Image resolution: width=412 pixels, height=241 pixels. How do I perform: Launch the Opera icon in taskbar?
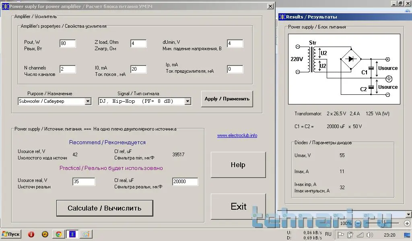point(31,234)
